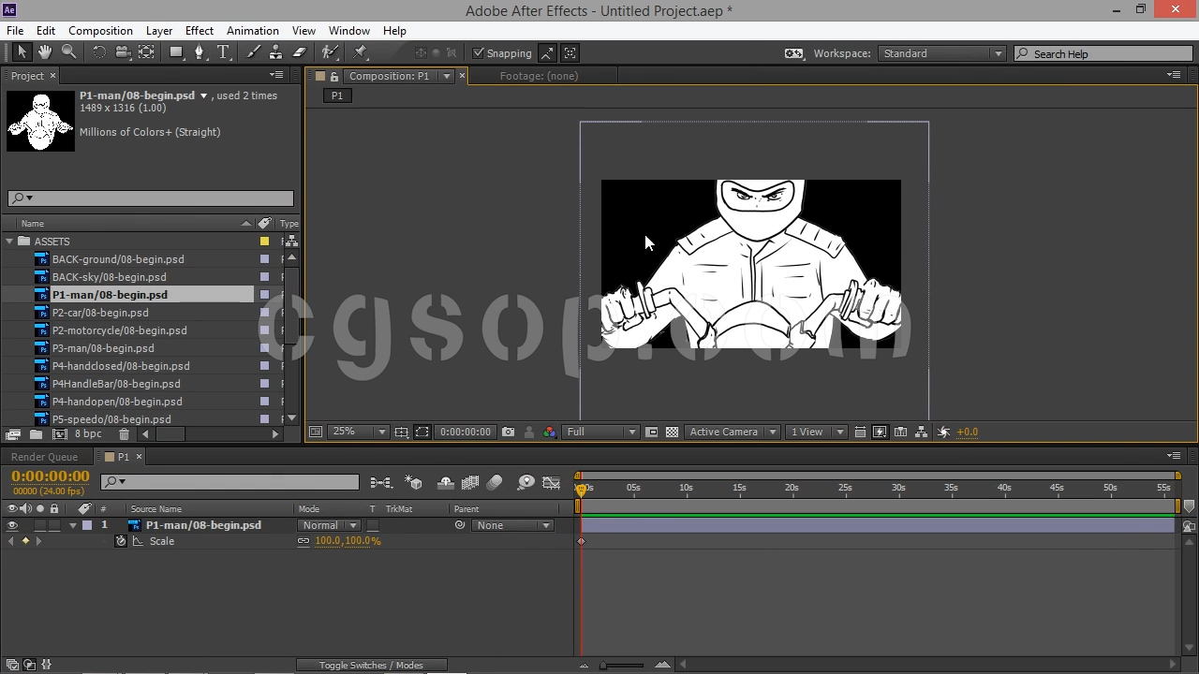Select the Rotation tool
The image size is (1199, 674).
pos(98,52)
